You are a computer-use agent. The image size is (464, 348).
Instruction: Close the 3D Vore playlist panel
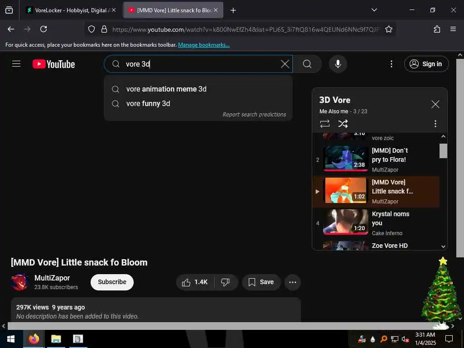click(435, 104)
